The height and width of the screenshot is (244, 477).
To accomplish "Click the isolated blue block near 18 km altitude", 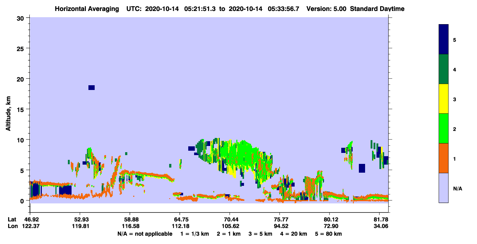I will coord(91,87).
